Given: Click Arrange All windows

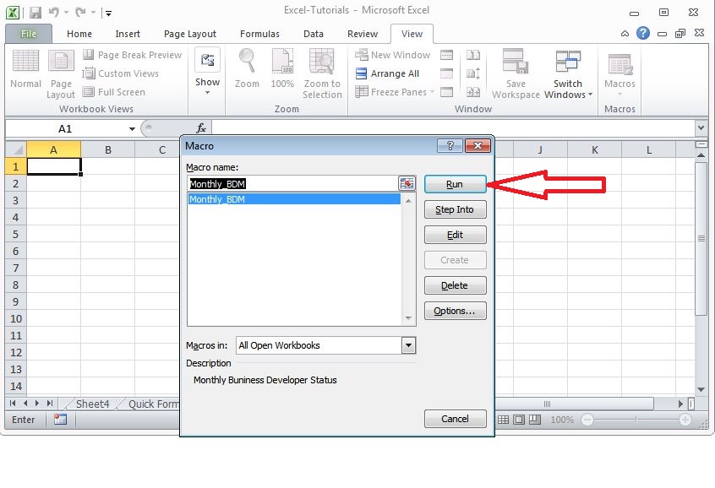Looking at the screenshot, I should (387, 73).
